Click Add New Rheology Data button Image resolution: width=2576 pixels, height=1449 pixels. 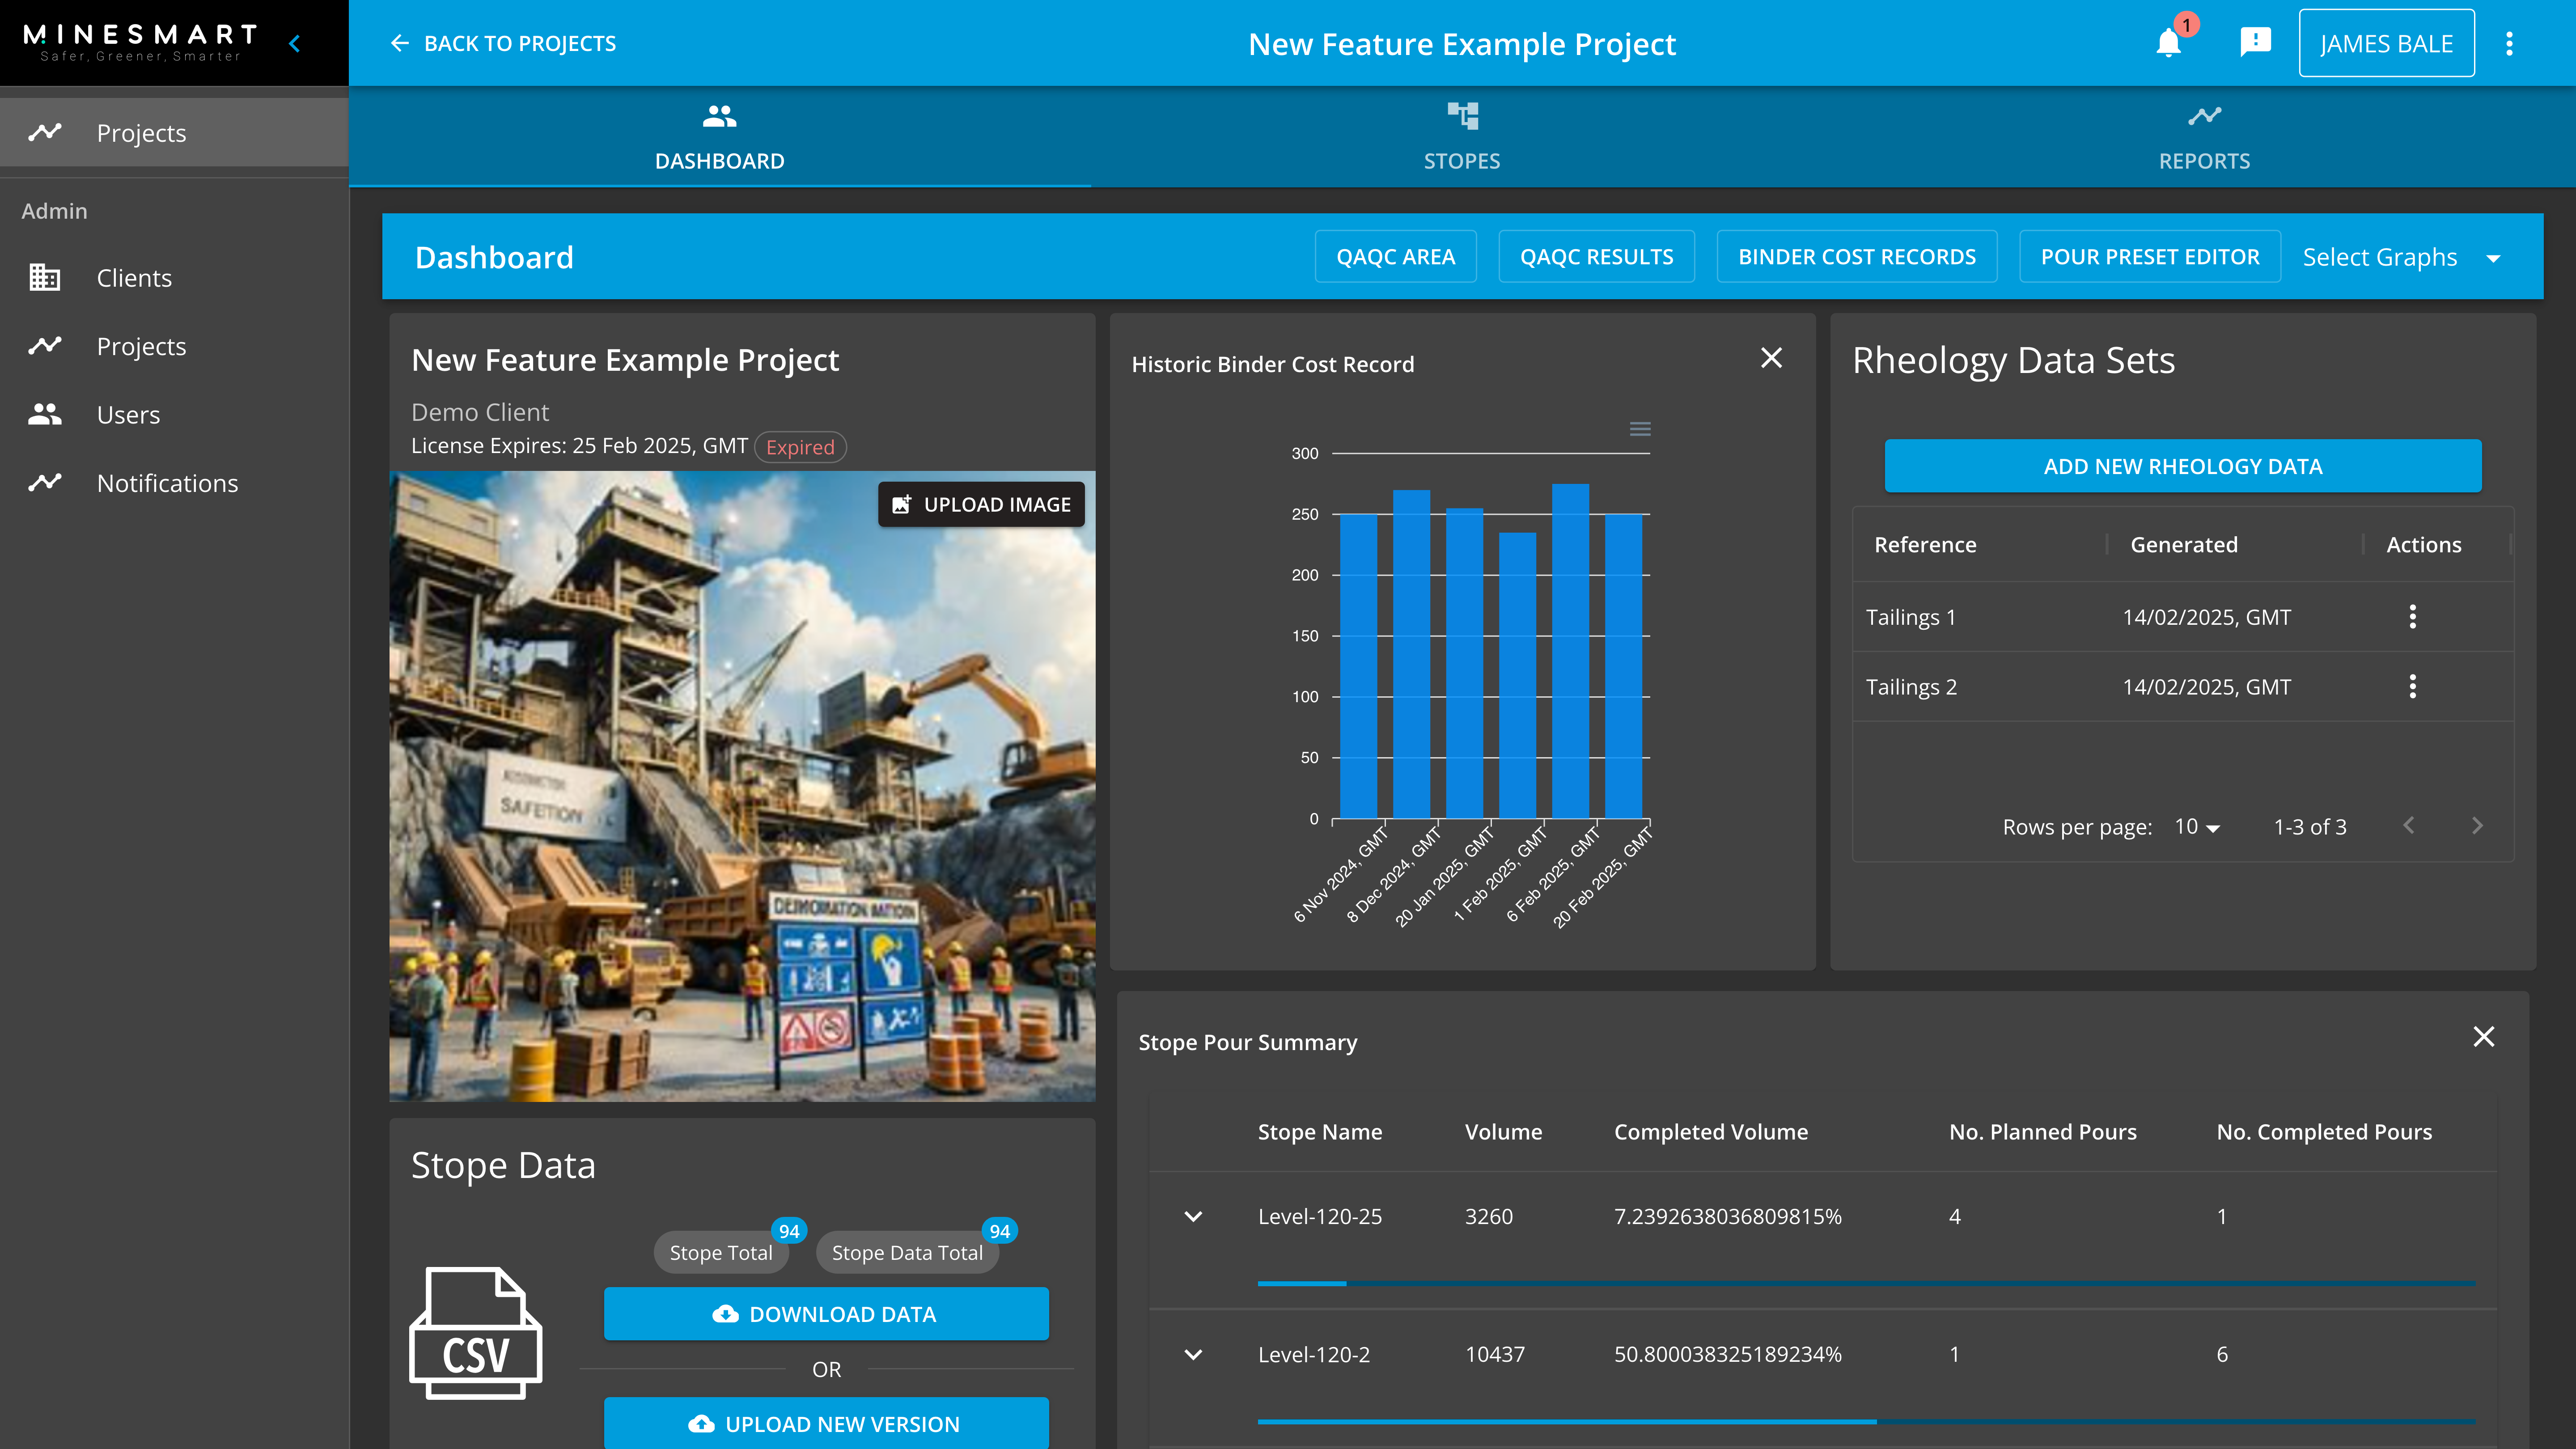click(x=2182, y=466)
